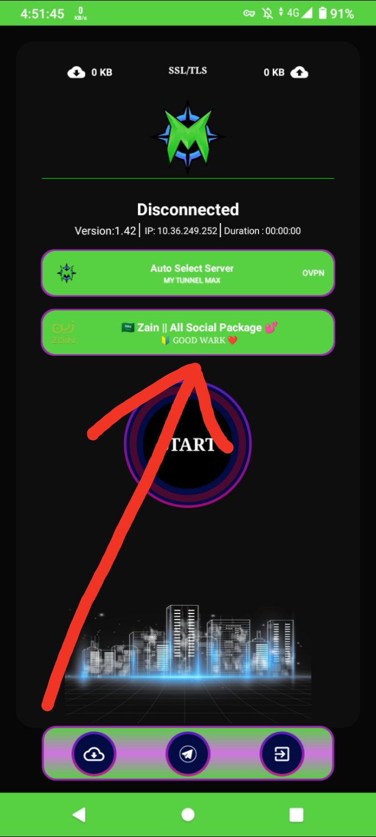Open the Zain All Social Package selector
This screenshot has height=837, width=376.
pyautogui.click(x=188, y=332)
